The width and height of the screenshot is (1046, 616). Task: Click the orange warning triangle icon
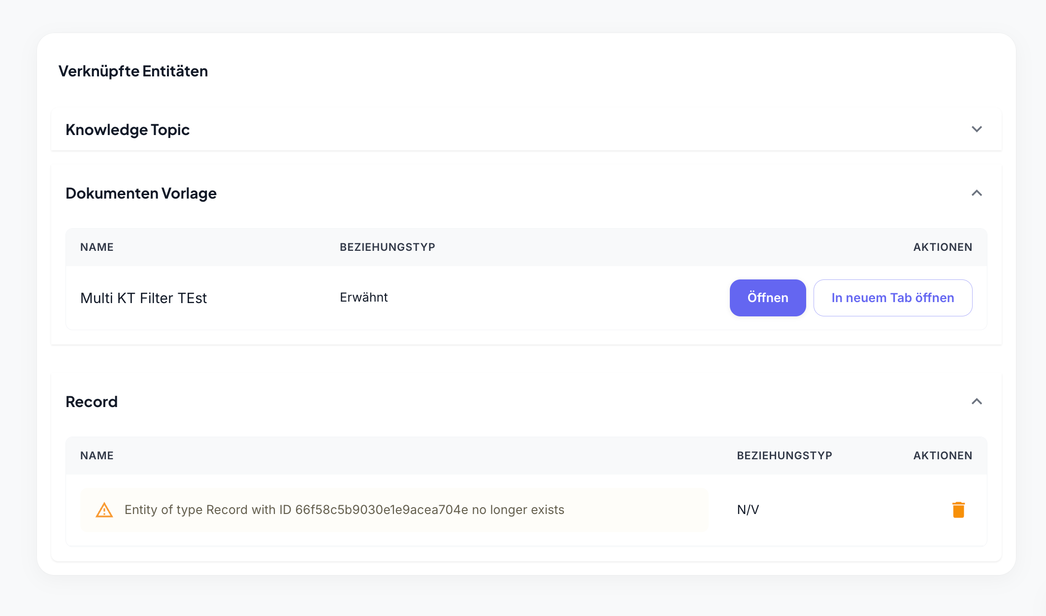104,510
